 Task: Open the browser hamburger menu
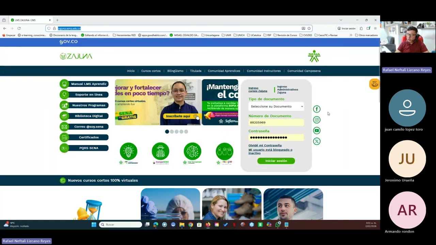375,28
